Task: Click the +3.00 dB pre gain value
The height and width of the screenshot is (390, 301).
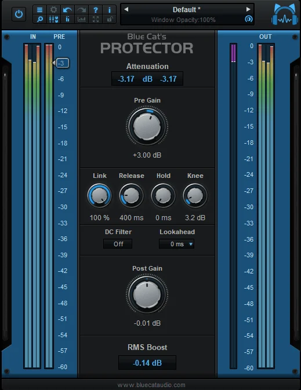Action: click(147, 155)
